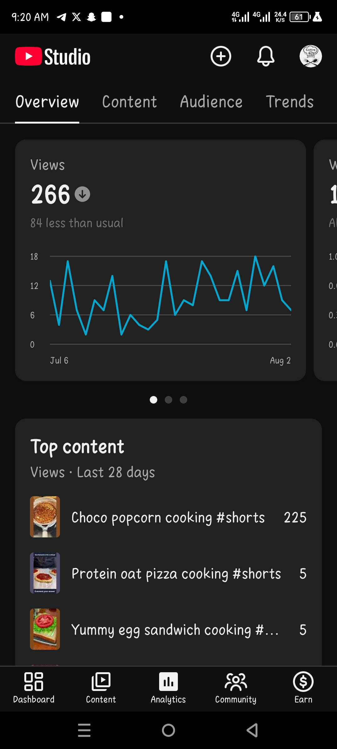The width and height of the screenshot is (337, 749).
Task: Open notifications bell
Action: pos(266,56)
